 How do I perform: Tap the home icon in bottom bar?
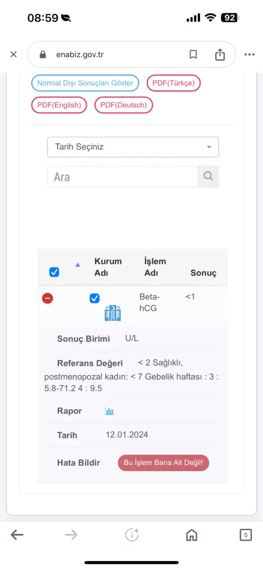[191, 535]
